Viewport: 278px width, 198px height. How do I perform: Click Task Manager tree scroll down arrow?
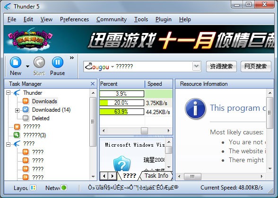93,176
